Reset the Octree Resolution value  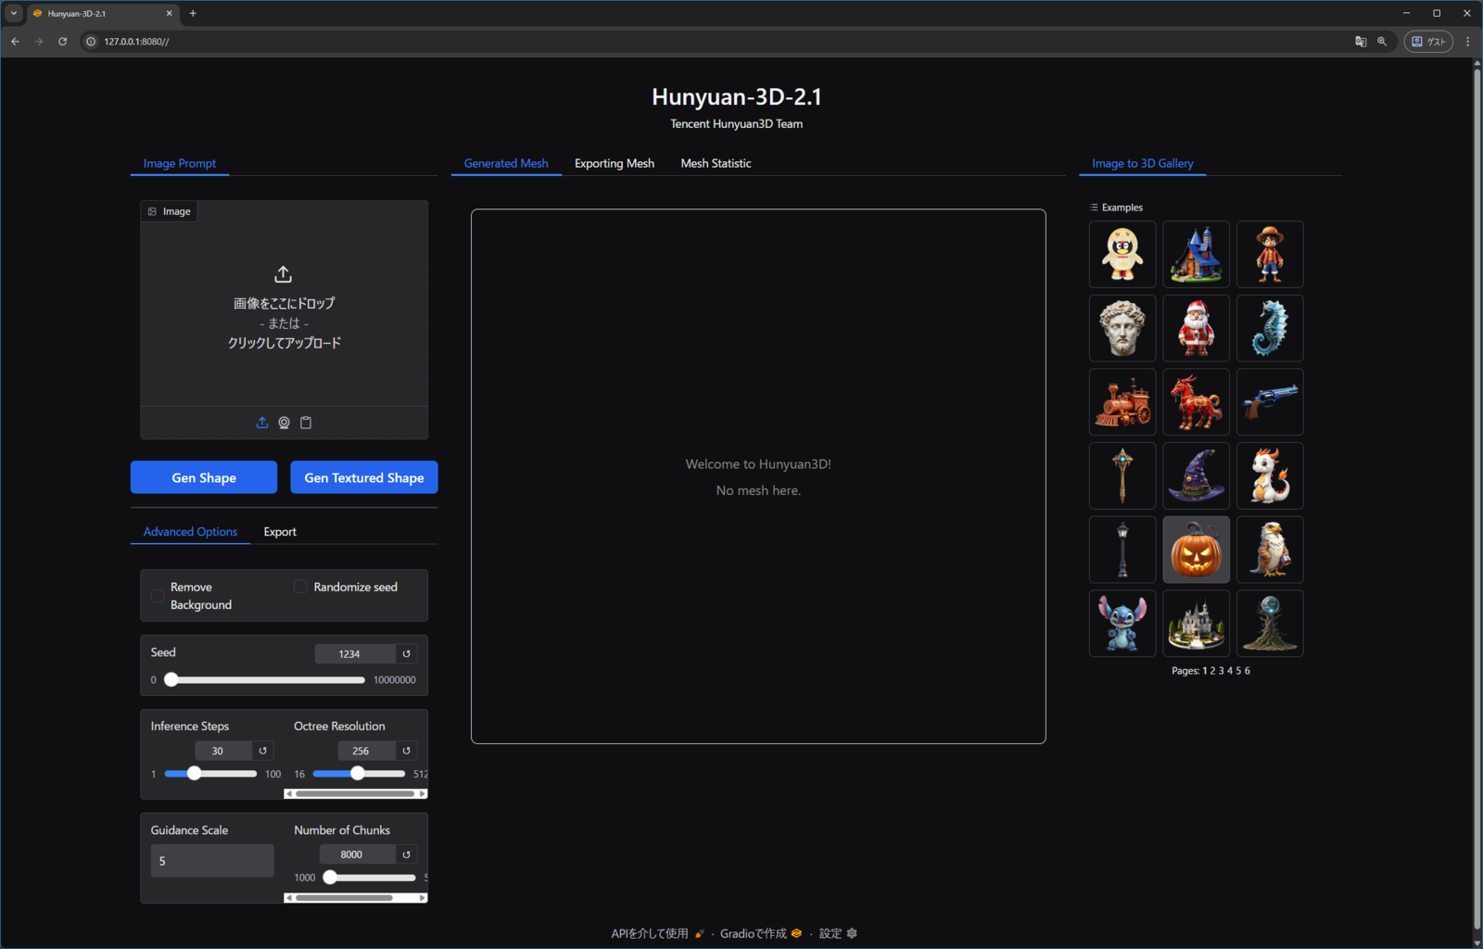(x=406, y=751)
